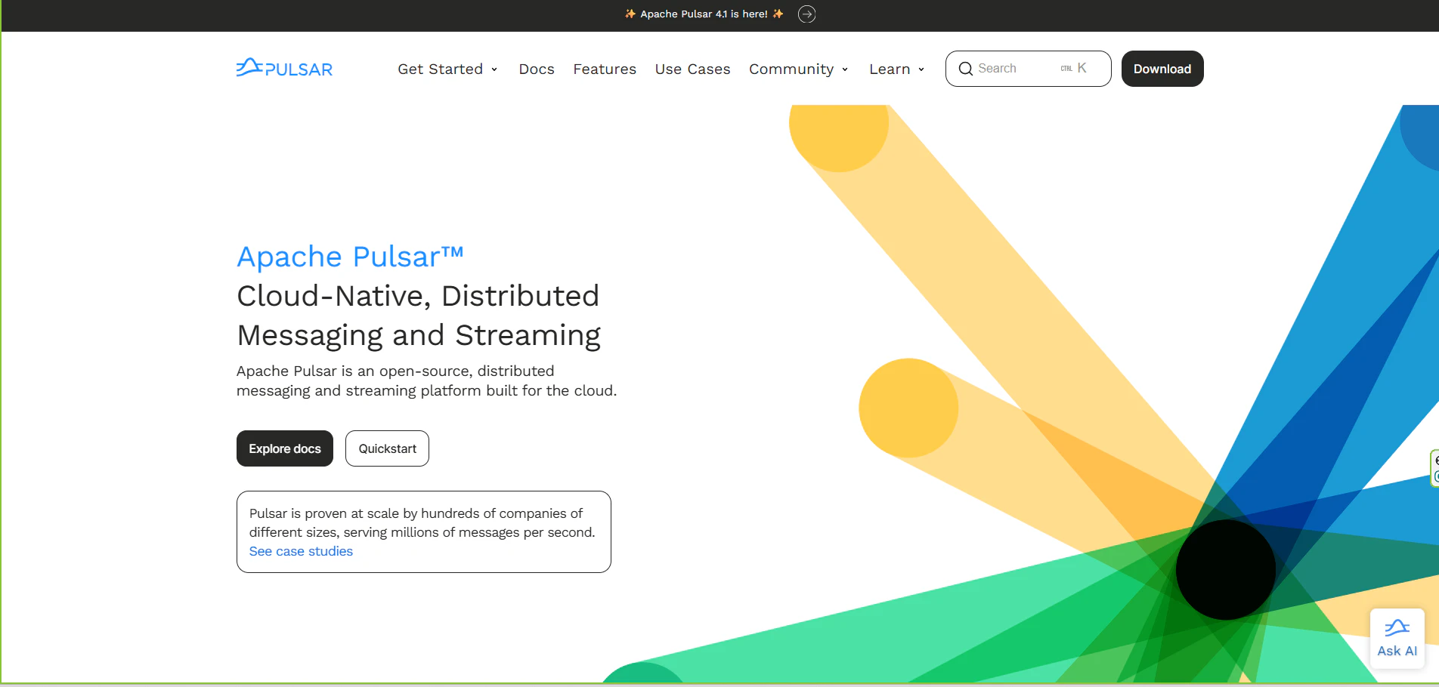Click the Apache Pulsar 4.1 announcement text
The image size is (1439, 687).
(x=704, y=14)
